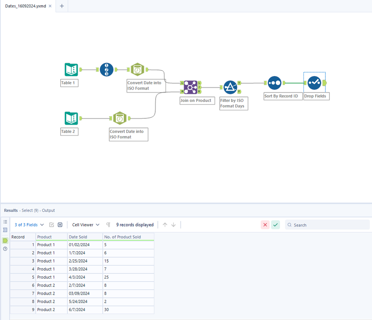The width and height of the screenshot is (372, 320).
Task: Select the Filter by ISO Format Days tool
Action: pyautogui.click(x=230, y=87)
